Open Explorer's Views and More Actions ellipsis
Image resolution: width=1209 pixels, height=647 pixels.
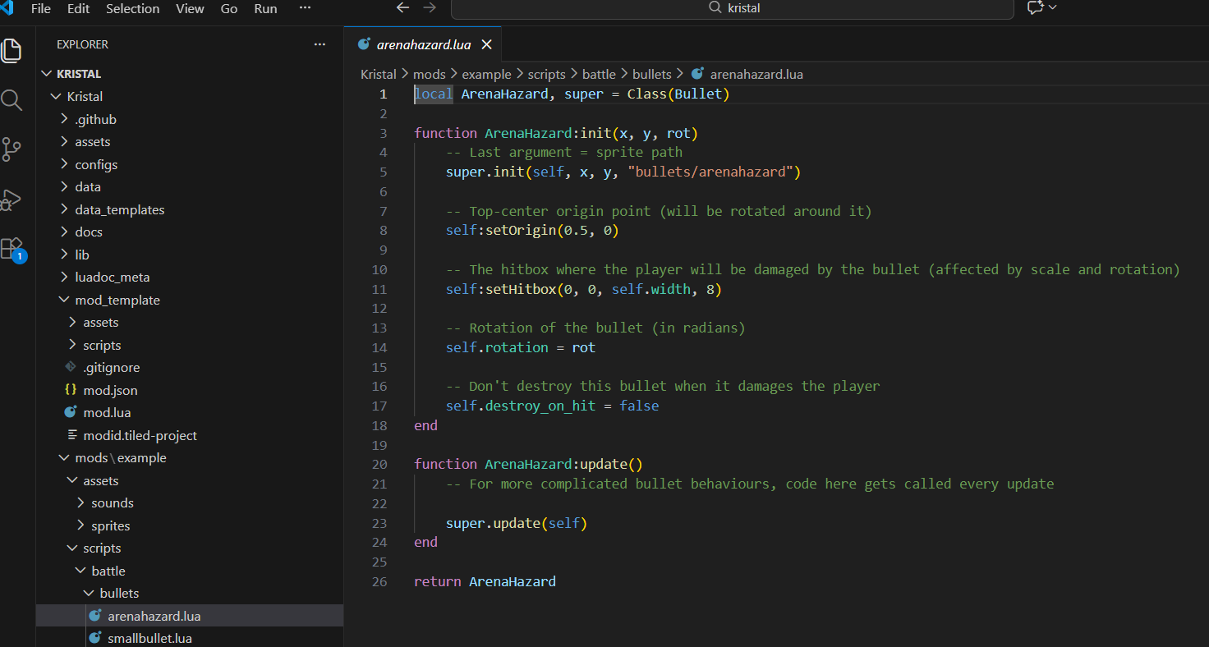click(x=319, y=44)
